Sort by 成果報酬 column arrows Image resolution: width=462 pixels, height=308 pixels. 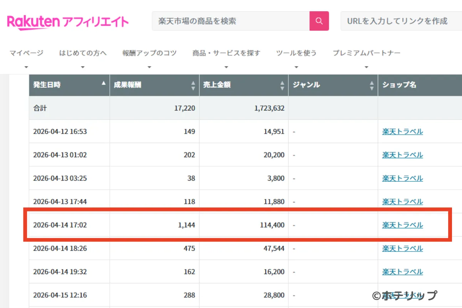click(x=193, y=85)
